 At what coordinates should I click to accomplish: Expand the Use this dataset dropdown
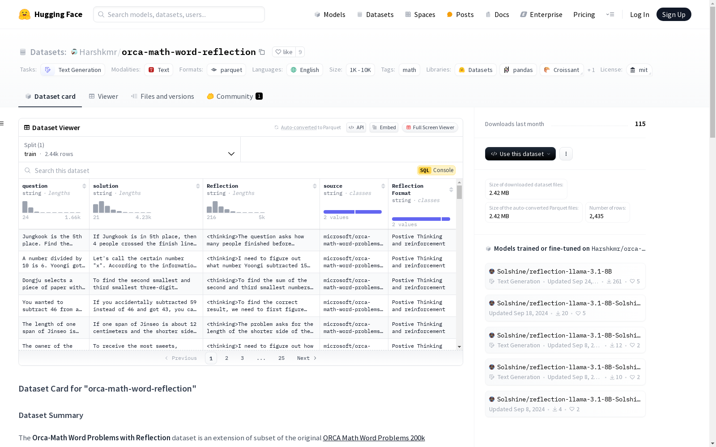(520, 154)
